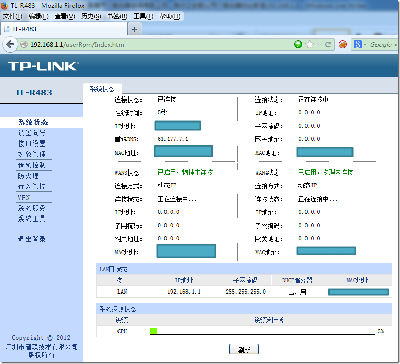Image resolution: width=400 pixels, height=364 pixels.
Task: Click the Google search input field
Action: [x=384, y=45]
